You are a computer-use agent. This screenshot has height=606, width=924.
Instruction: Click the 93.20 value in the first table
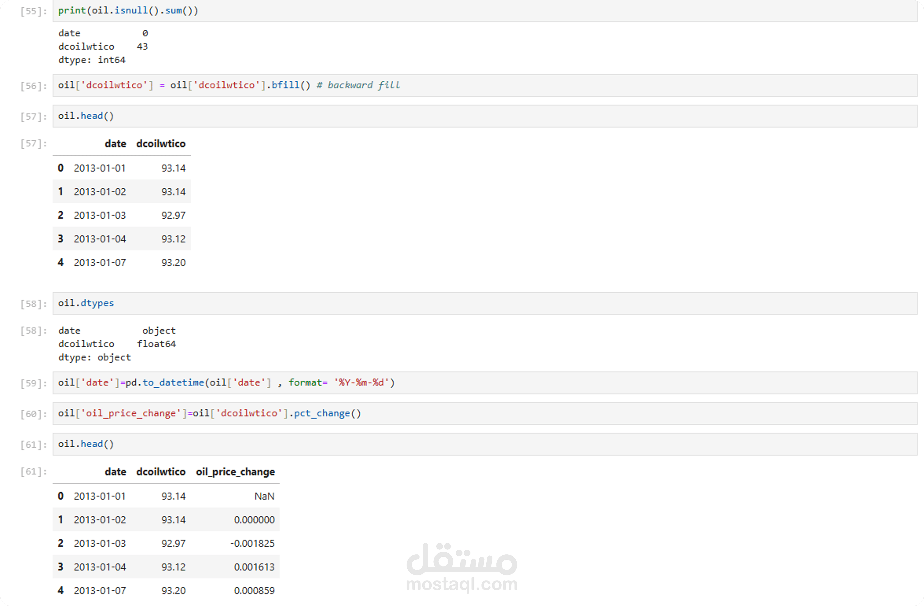coord(174,263)
